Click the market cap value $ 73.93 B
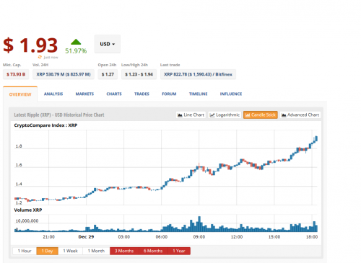This screenshot has width=361, height=263. point(16,74)
